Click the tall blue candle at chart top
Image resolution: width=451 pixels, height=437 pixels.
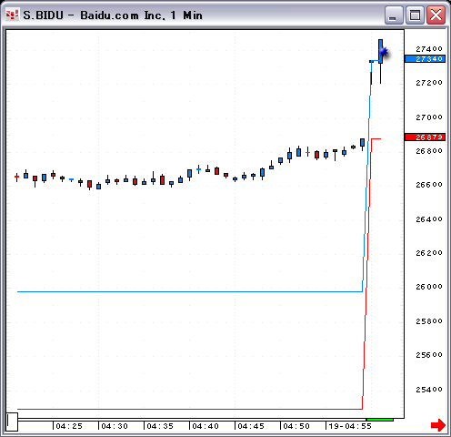(380, 51)
